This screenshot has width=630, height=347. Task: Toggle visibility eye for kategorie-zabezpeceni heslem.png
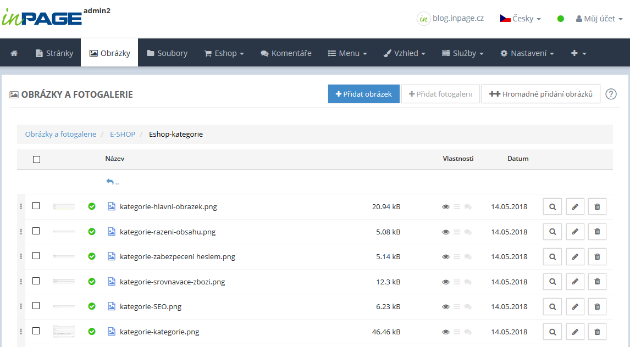click(x=446, y=257)
